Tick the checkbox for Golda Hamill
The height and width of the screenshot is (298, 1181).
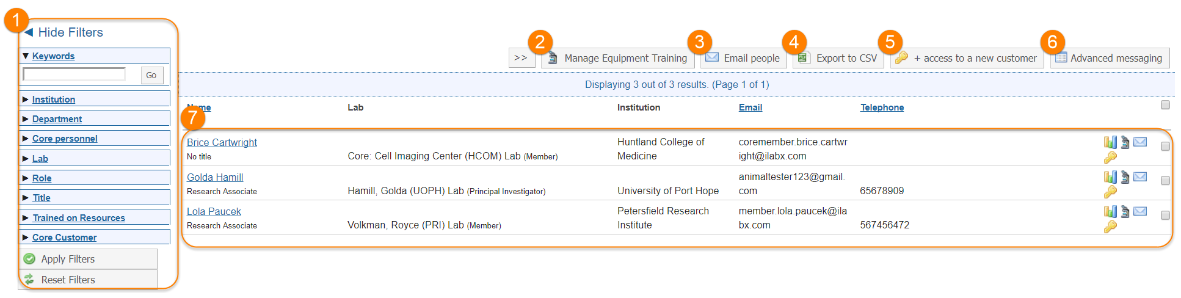(1165, 181)
